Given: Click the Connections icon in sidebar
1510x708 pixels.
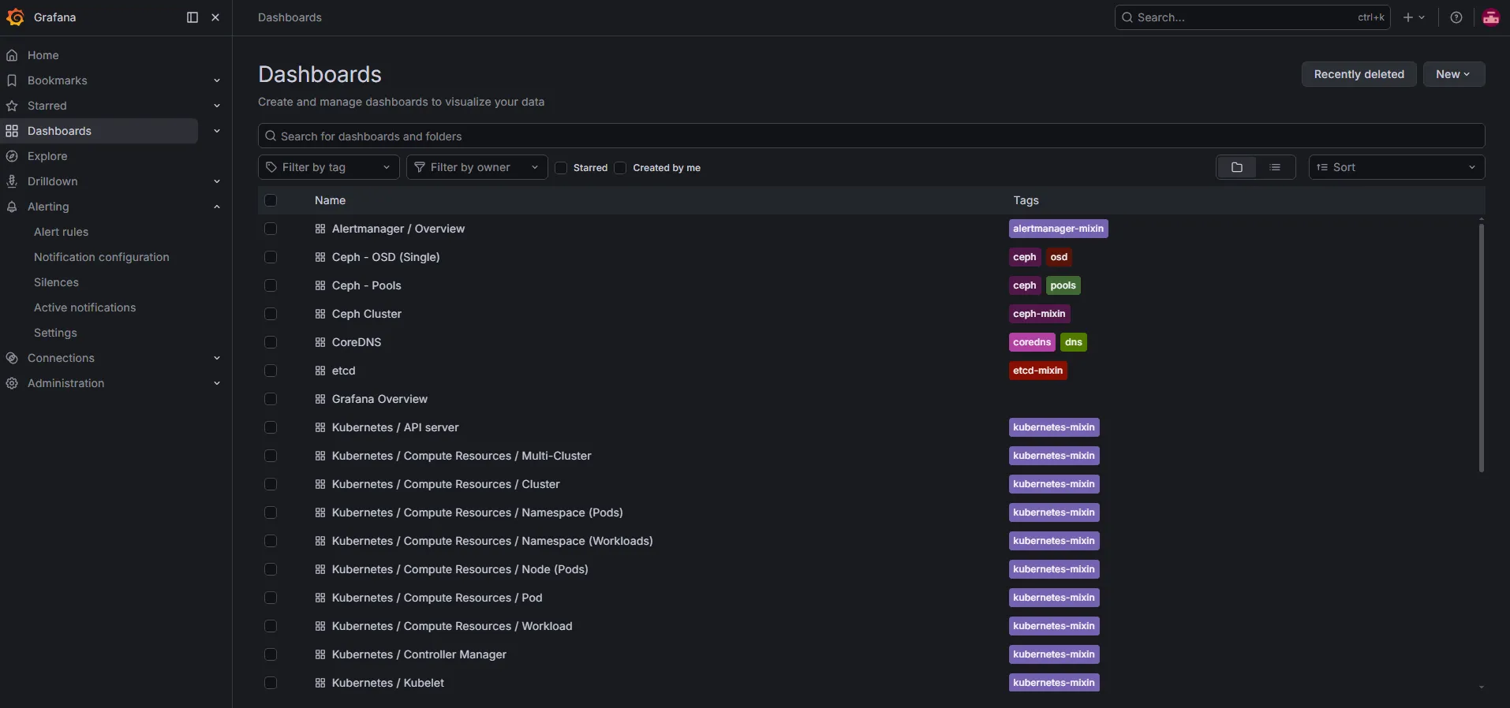Looking at the screenshot, I should 12,358.
